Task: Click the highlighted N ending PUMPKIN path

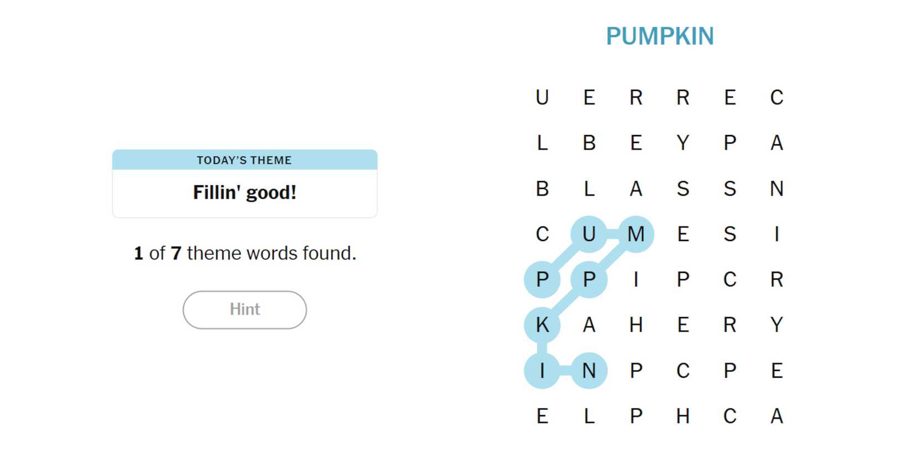Action: tap(589, 371)
